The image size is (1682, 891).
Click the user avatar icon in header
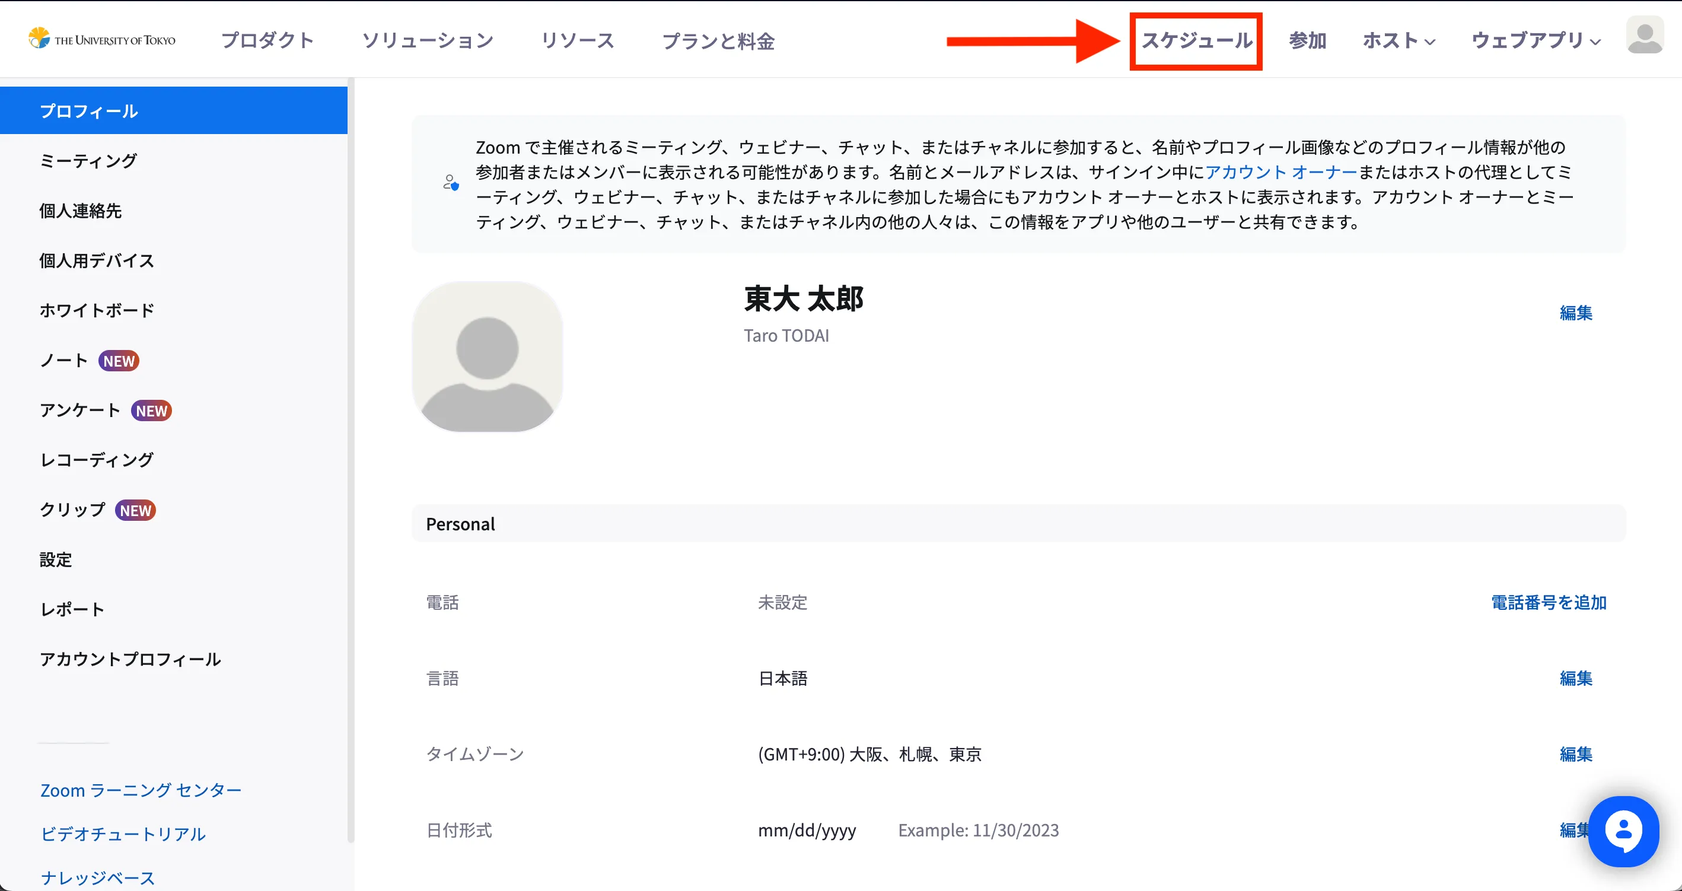coord(1644,36)
